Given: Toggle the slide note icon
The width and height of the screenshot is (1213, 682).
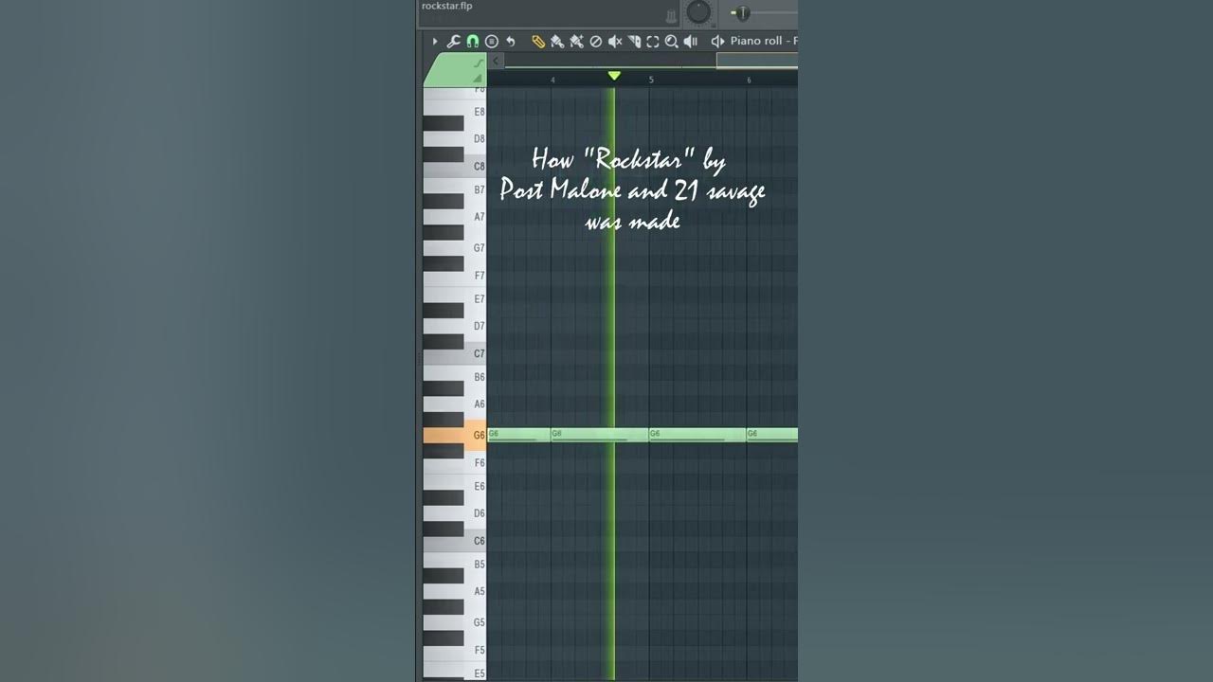Looking at the screenshot, I should click(x=479, y=63).
